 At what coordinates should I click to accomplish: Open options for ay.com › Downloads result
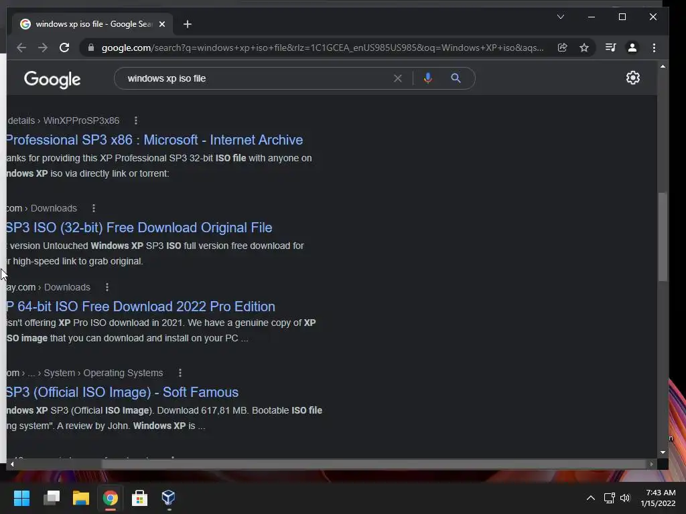107,287
